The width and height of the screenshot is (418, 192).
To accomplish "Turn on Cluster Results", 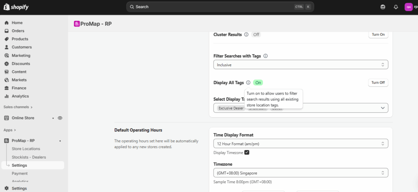I will point(378,35).
